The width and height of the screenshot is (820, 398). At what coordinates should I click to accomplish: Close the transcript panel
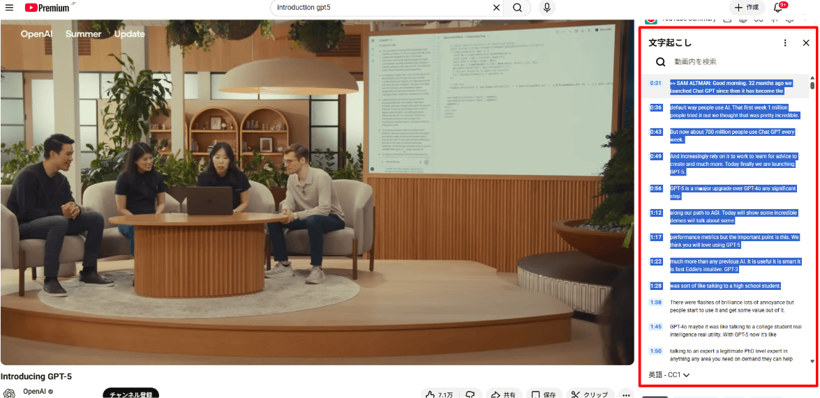(806, 43)
